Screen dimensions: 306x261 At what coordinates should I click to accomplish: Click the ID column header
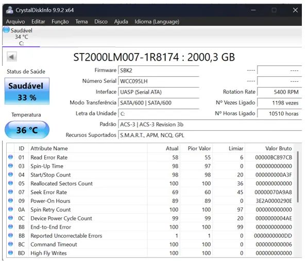22,148
